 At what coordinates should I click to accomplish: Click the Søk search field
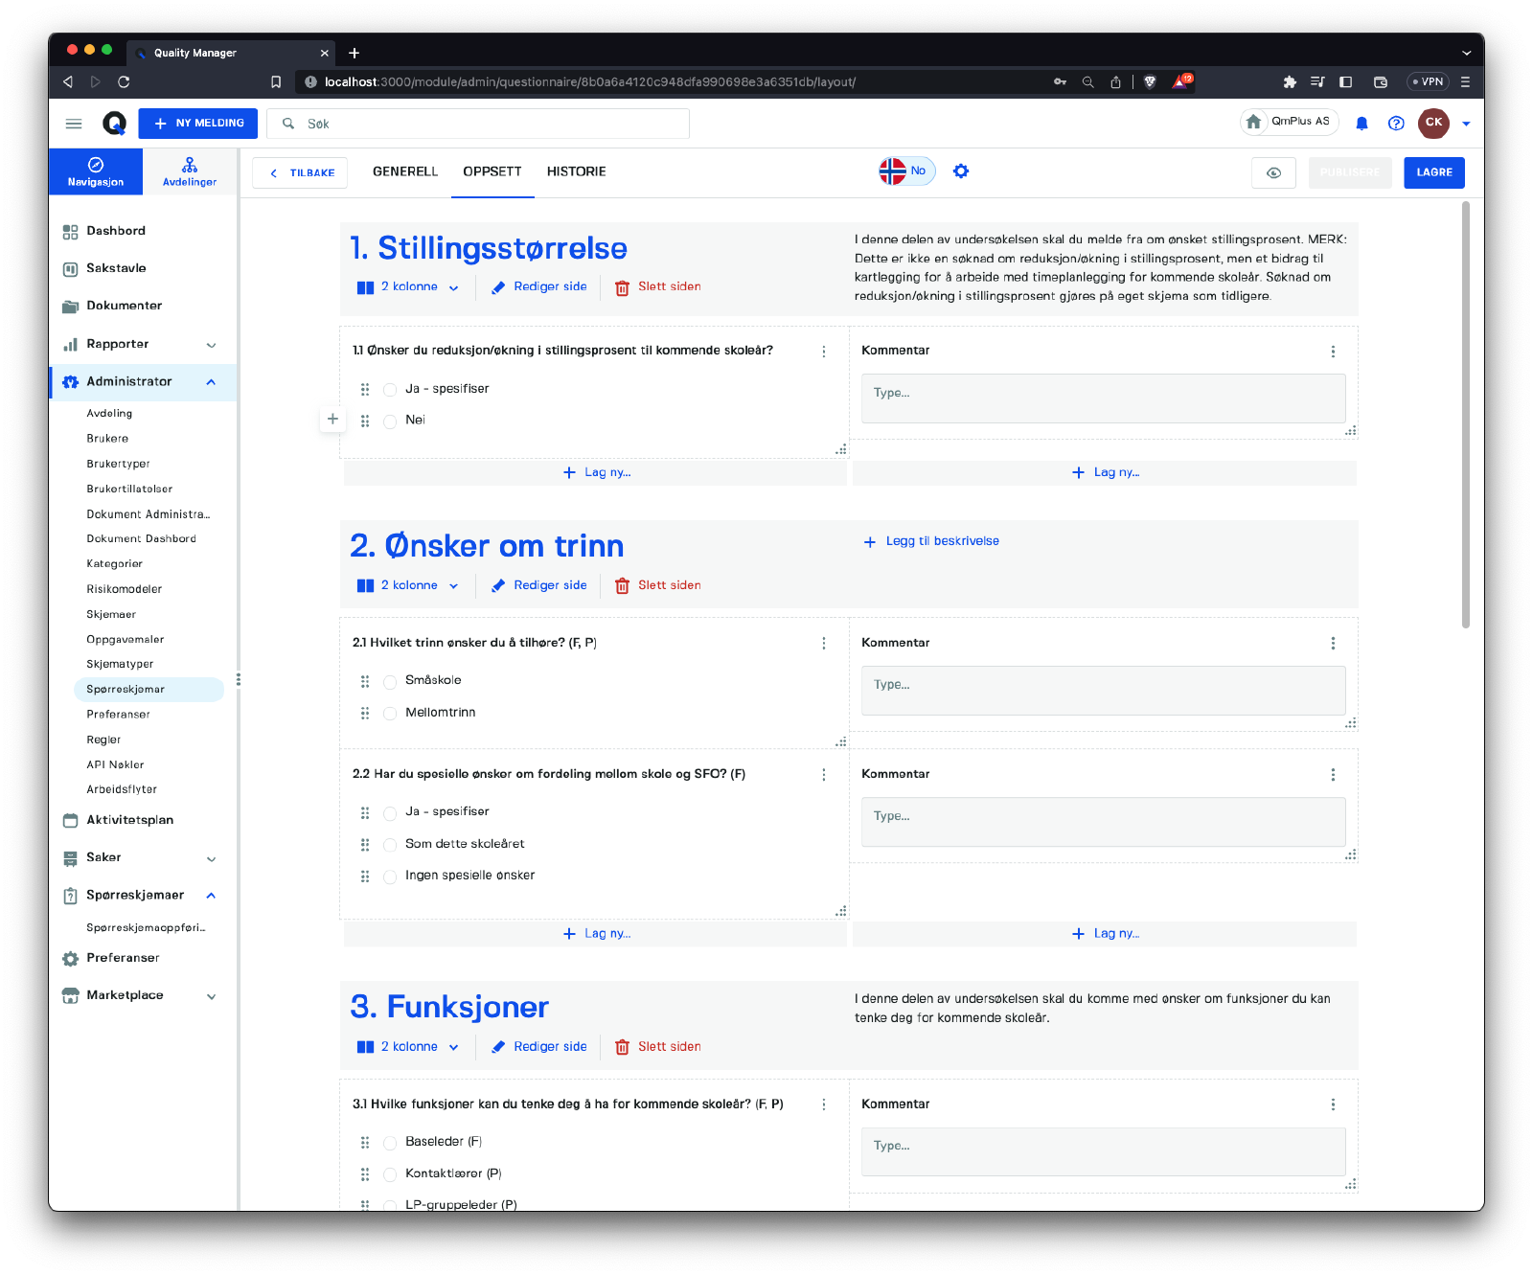click(x=479, y=124)
